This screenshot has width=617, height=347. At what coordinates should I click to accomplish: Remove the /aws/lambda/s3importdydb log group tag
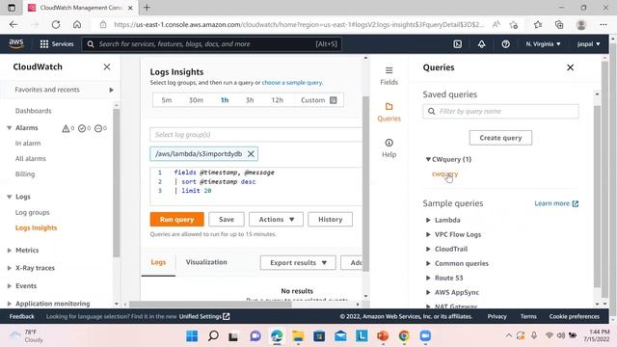coord(251,154)
